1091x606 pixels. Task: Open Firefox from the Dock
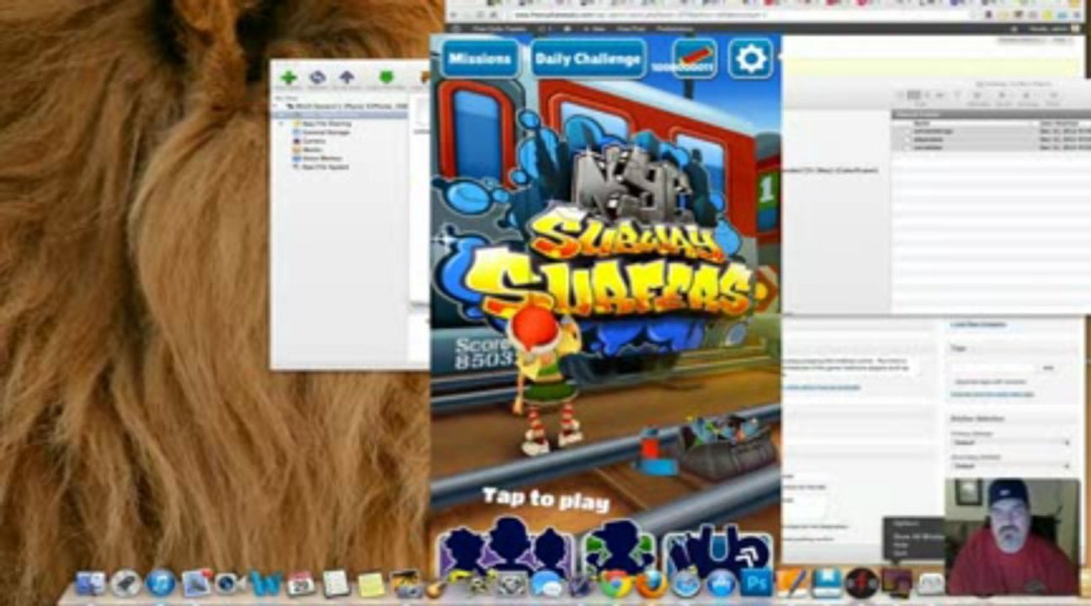tap(651, 583)
